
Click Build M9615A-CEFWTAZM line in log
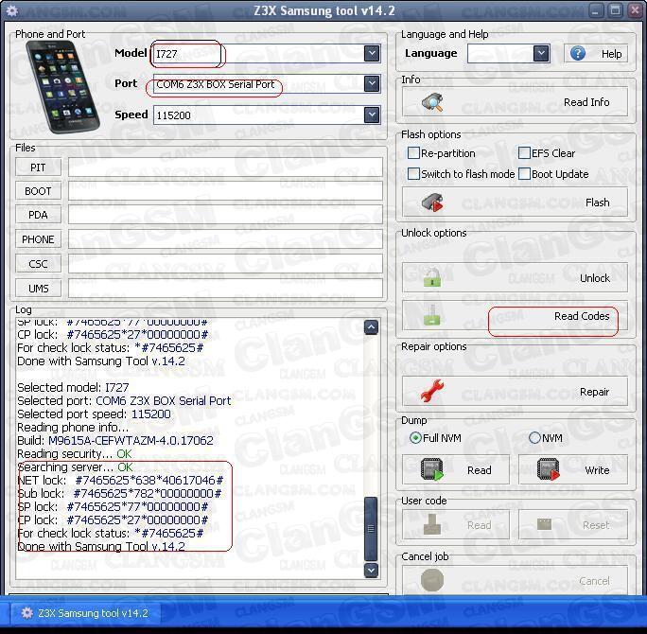(x=115, y=440)
